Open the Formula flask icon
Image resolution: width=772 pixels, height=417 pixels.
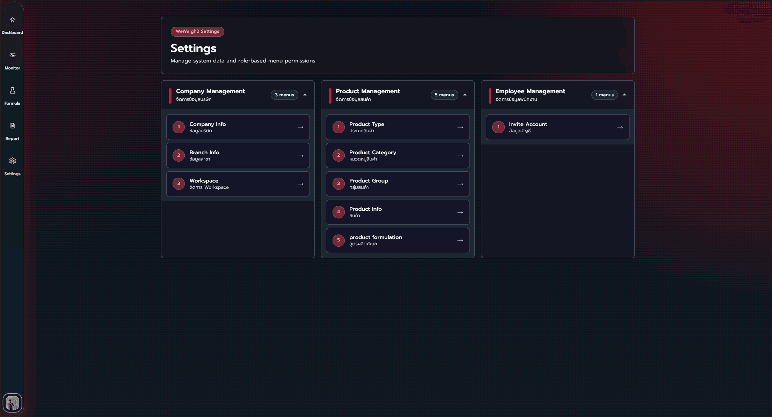pos(13,90)
